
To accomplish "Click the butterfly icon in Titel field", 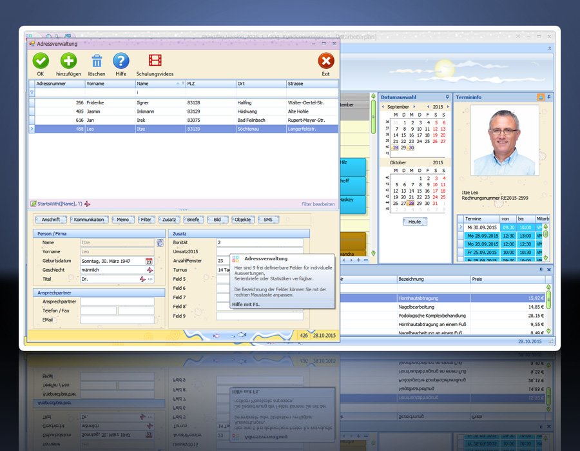I will point(142,279).
